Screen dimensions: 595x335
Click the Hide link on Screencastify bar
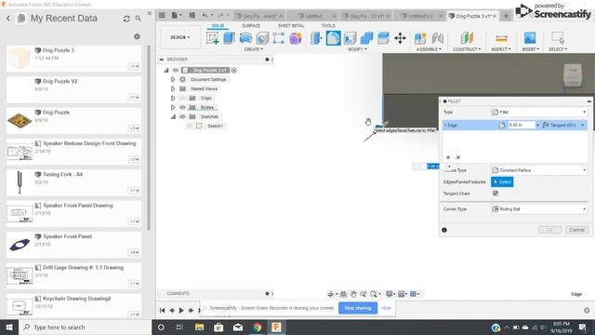(x=386, y=308)
